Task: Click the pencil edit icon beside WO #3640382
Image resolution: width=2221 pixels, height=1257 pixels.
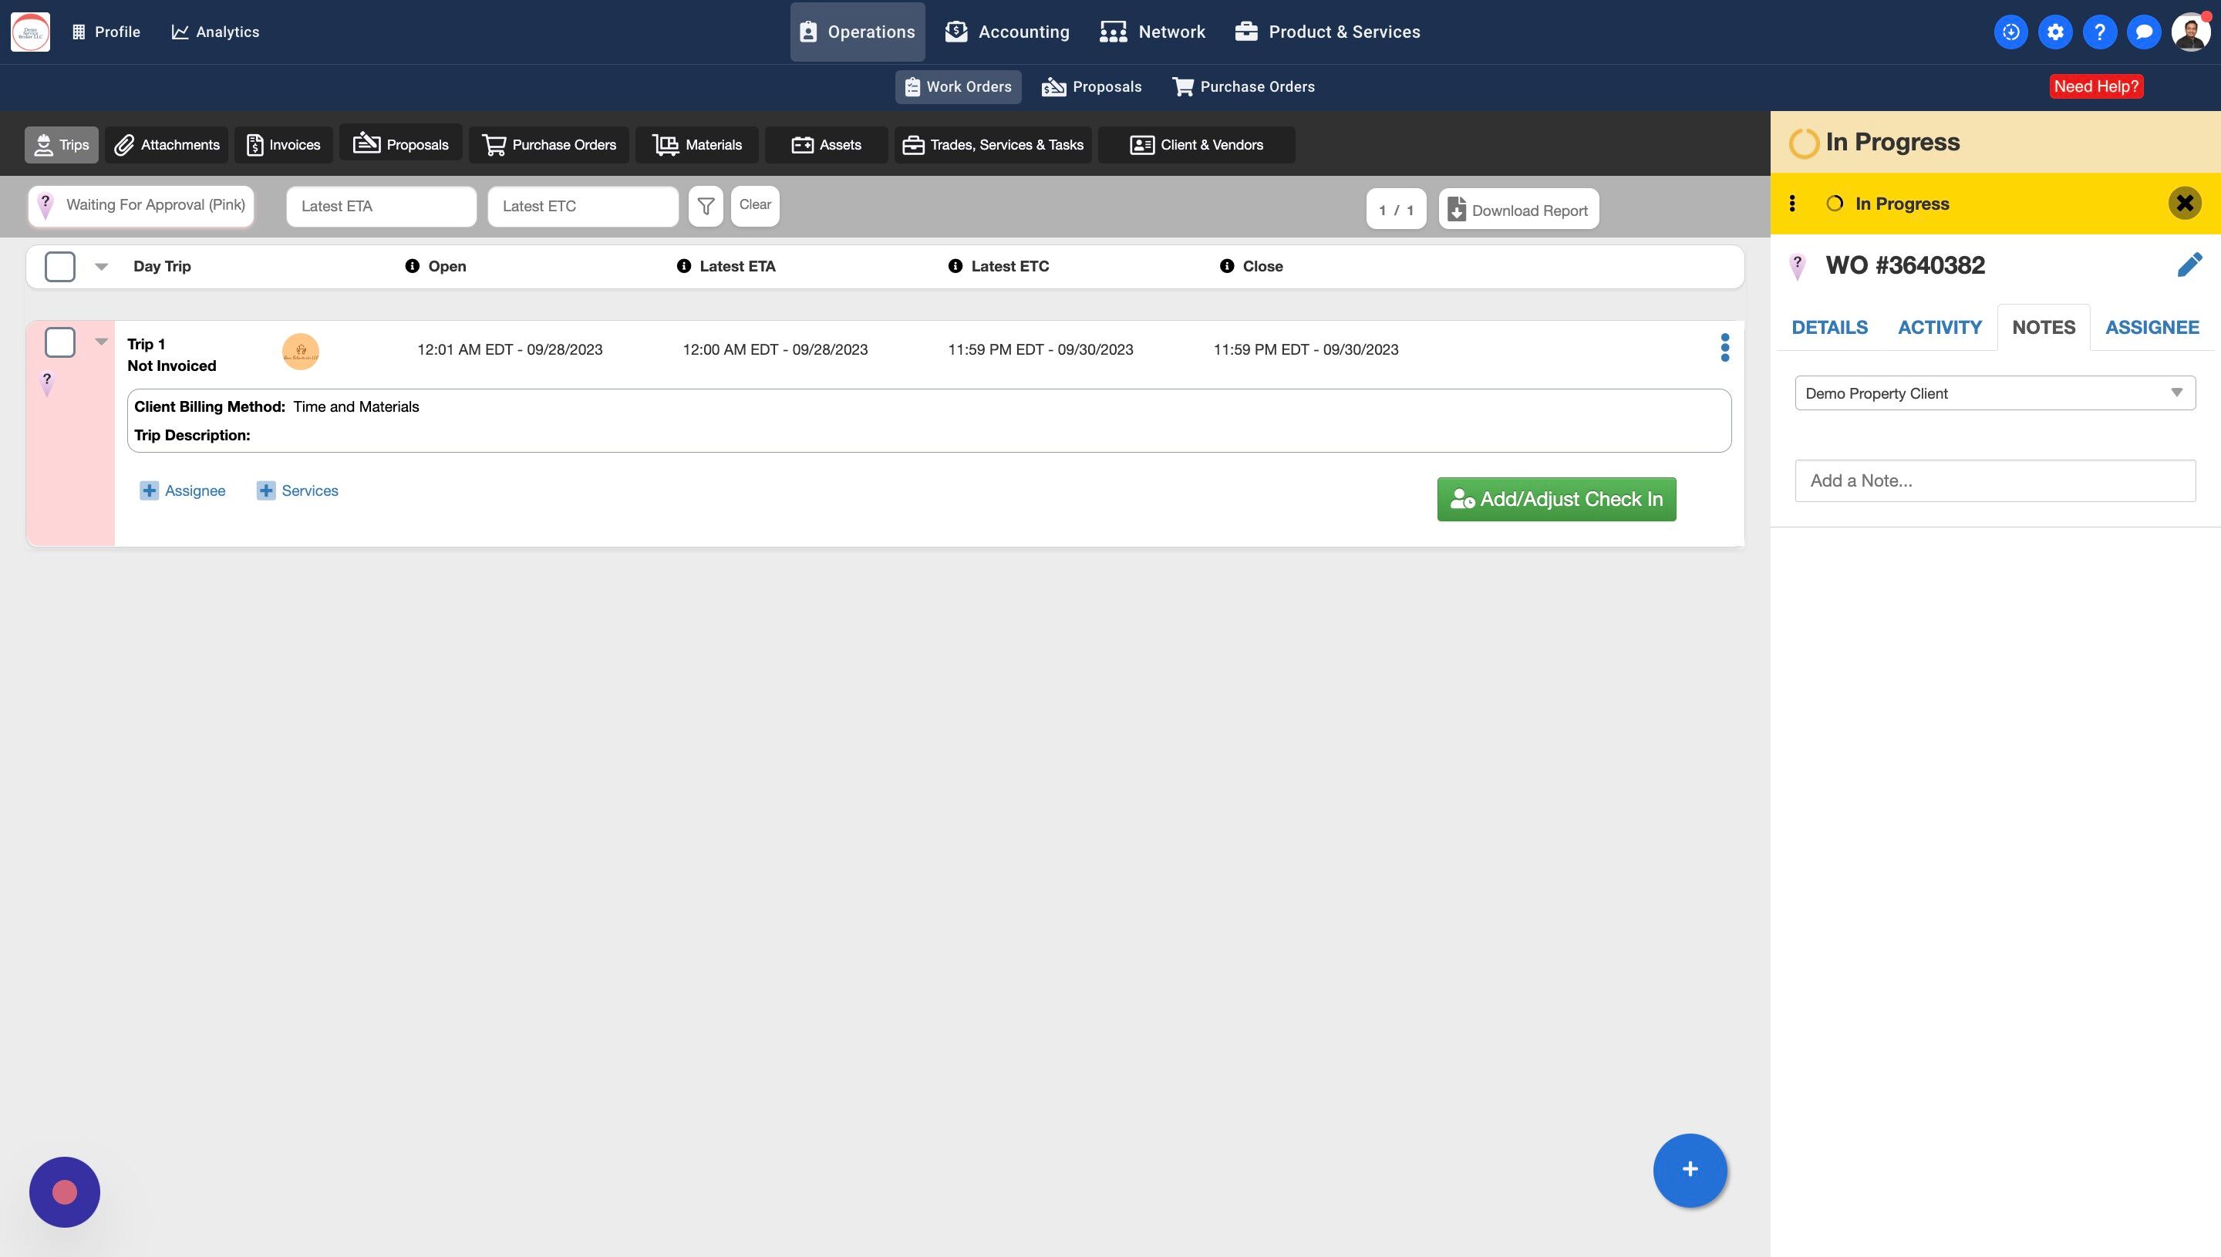Action: 2189,265
